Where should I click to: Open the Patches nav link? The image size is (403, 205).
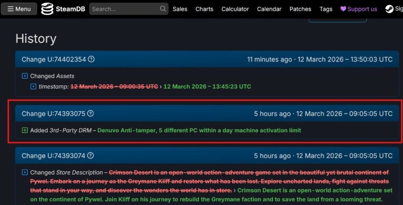pos(300,9)
